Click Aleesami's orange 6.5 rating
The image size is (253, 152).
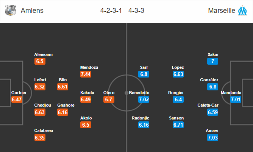coord(40,61)
